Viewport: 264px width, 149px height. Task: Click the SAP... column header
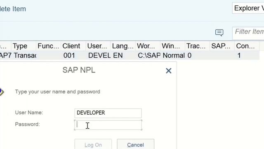coord(222,46)
